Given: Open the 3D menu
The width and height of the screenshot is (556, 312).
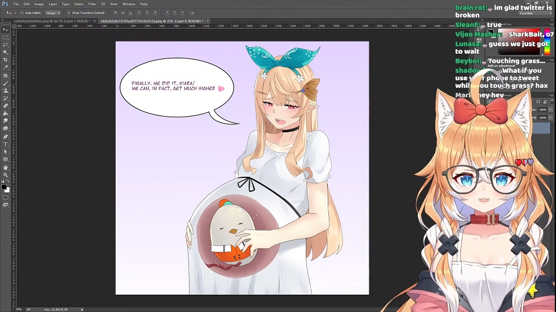Looking at the screenshot, I should [103, 4].
